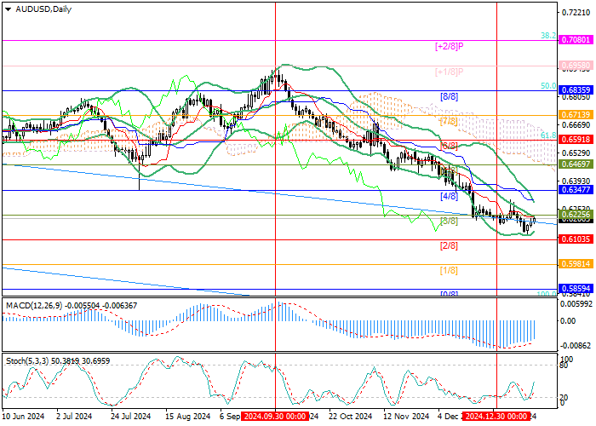Click the red 0.61035 price tag
The image size is (596, 426).
point(576,239)
